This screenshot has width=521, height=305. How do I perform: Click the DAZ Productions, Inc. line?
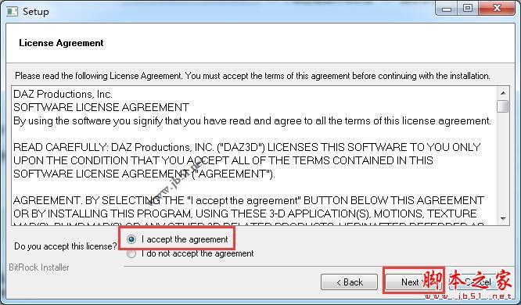pos(63,94)
